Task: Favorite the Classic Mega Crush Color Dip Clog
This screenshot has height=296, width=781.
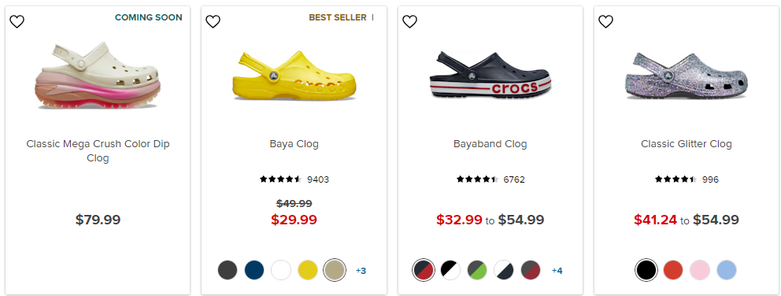Action: [17, 21]
